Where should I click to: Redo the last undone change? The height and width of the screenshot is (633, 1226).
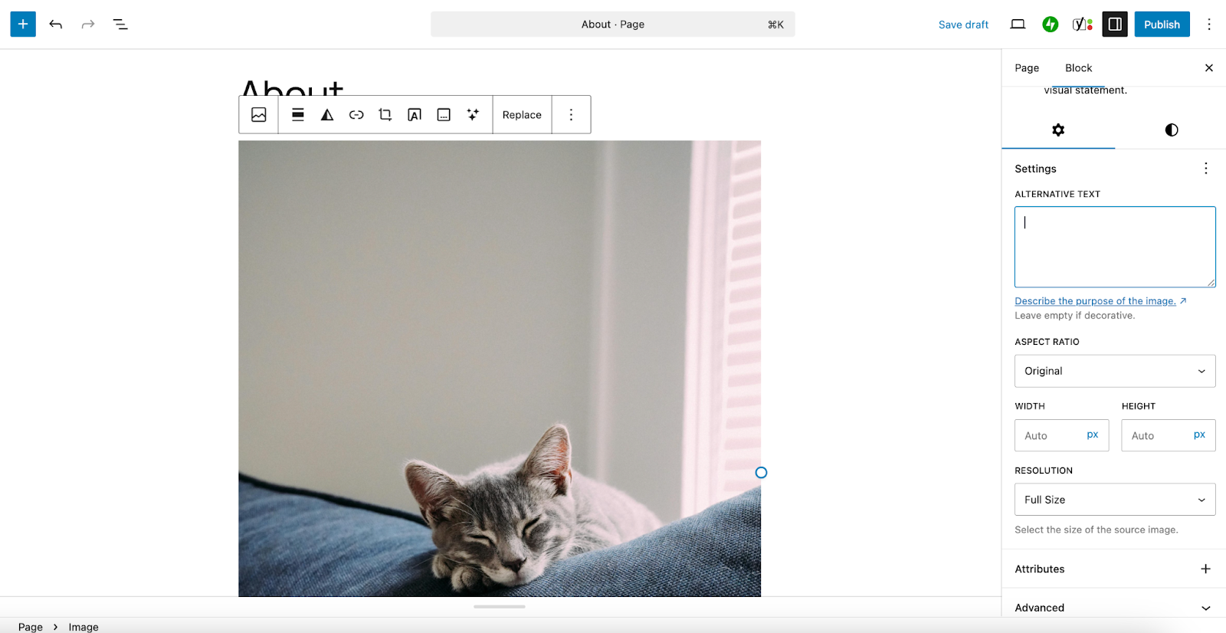(x=88, y=25)
